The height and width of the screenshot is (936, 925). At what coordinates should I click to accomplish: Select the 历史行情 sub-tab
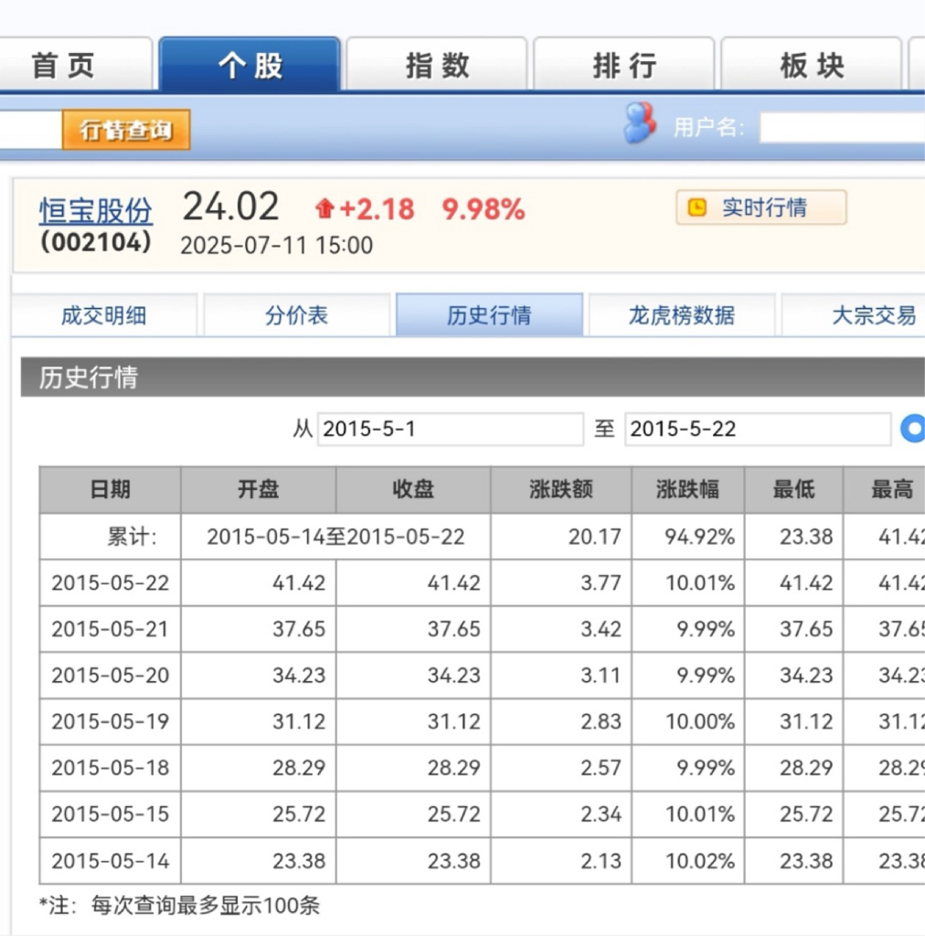tap(489, 315)
